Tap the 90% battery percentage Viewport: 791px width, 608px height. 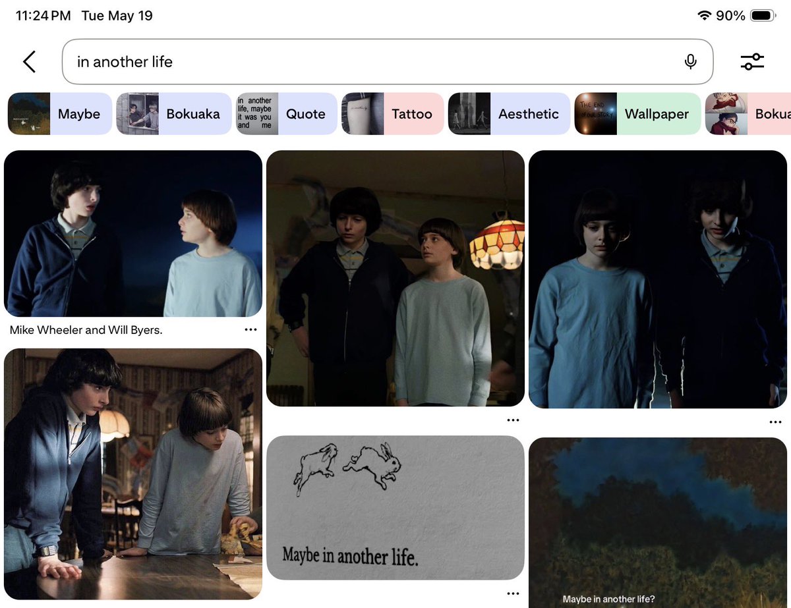(730, 16)
